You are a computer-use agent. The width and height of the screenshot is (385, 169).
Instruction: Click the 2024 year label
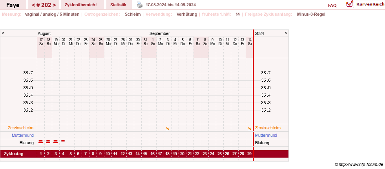tap(259, 33)
